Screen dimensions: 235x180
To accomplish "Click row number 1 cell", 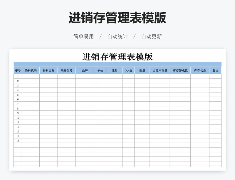I will (18, 76).
